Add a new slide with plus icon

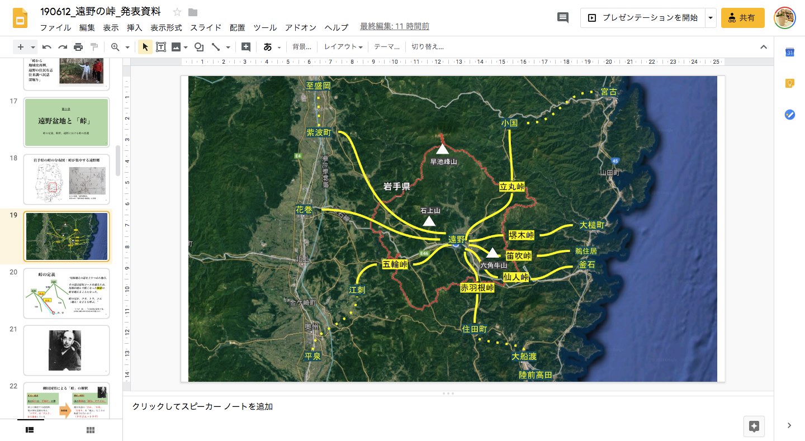tap(21, 47)
